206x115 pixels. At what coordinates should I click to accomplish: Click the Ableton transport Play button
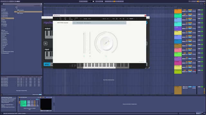[x=89, y=1]
